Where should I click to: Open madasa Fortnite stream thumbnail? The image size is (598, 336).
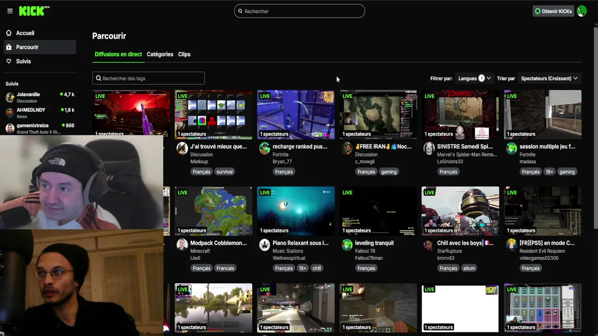click(542, 115)
